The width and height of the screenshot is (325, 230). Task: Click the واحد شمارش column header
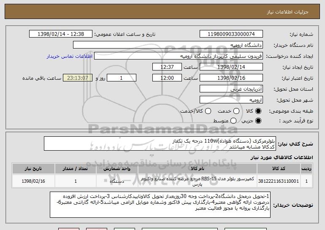117,169
